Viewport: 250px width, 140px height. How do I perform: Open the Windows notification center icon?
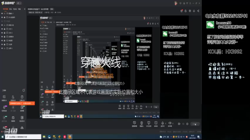198,137
